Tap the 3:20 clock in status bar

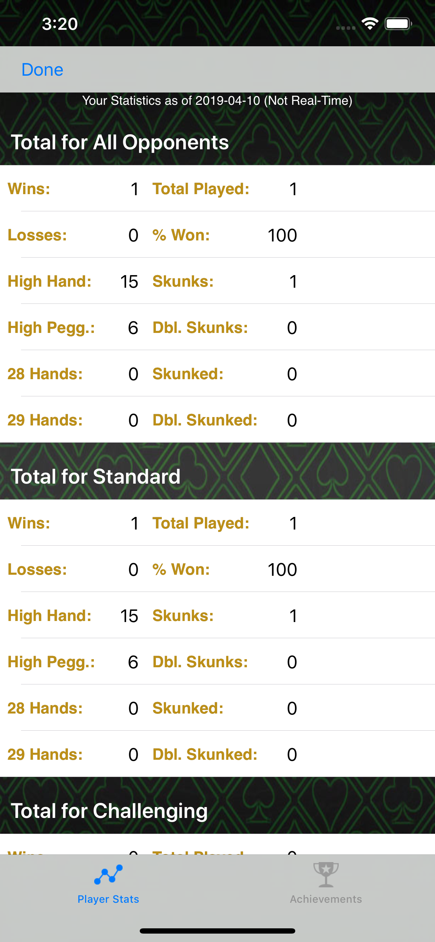pos(60,24)
